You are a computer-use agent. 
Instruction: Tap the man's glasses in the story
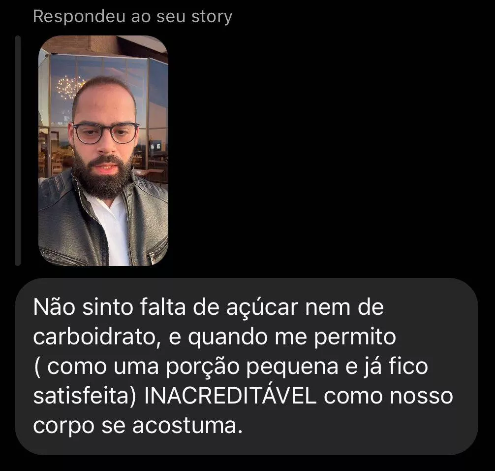tap(106, 133)
